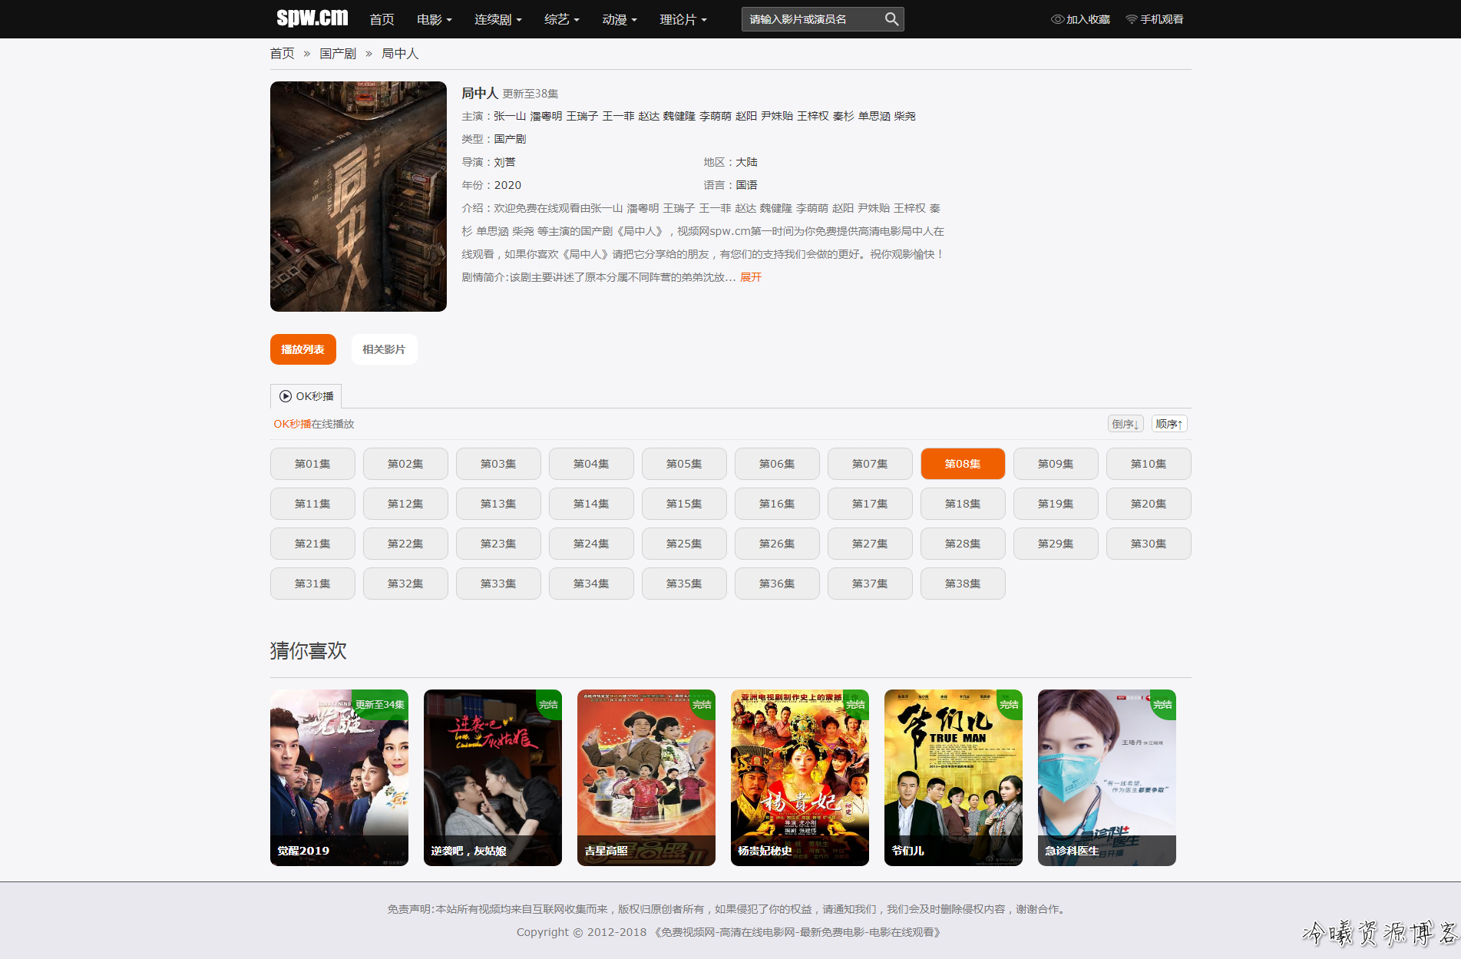Play episode 第16集
The image size is (1461, 959).
click(777, 504)
